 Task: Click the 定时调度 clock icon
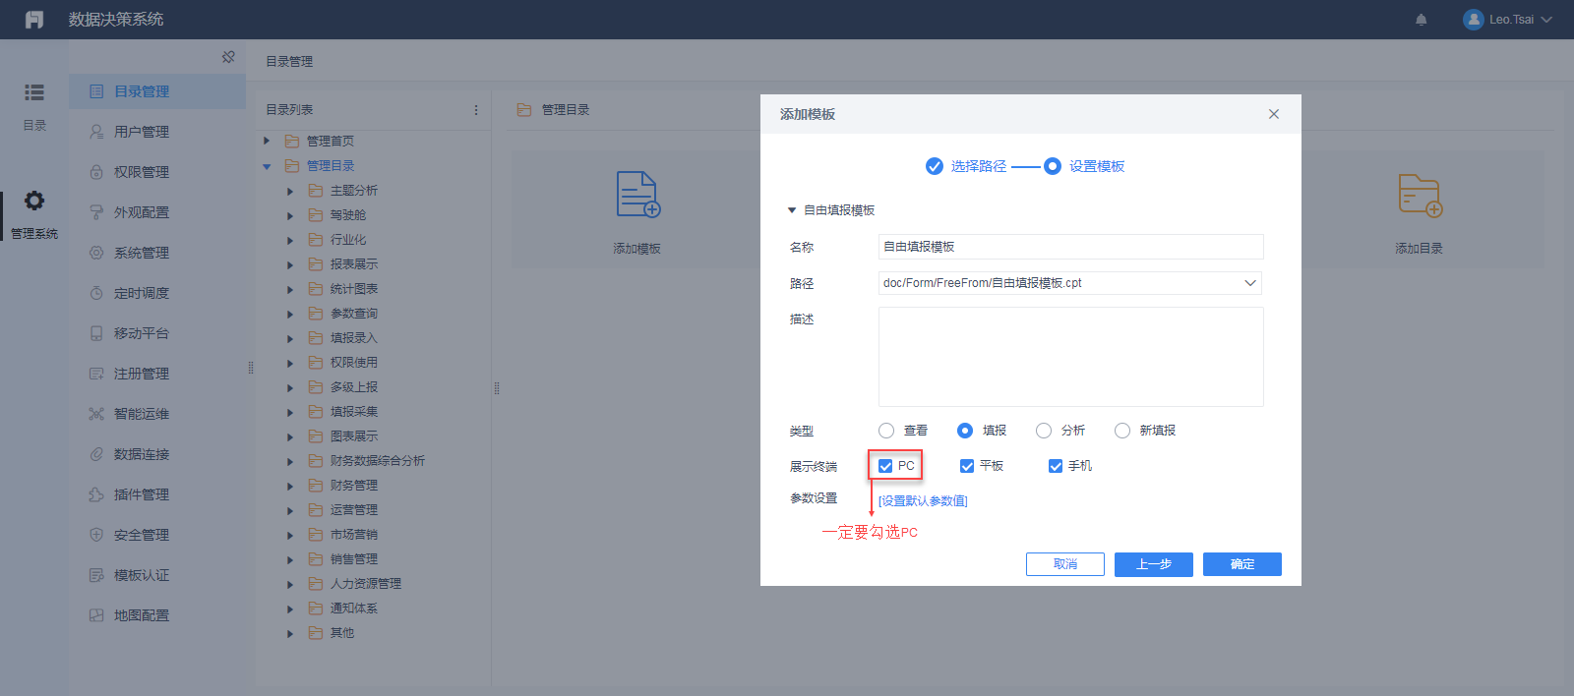point(96,293)
